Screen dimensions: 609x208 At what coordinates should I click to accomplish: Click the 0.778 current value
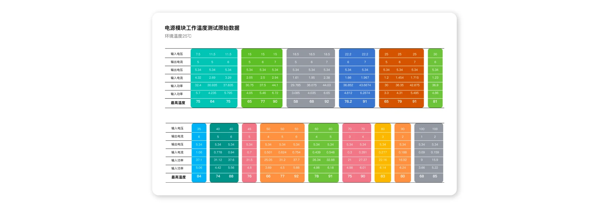pyautogui.click(x=218, y=153)
